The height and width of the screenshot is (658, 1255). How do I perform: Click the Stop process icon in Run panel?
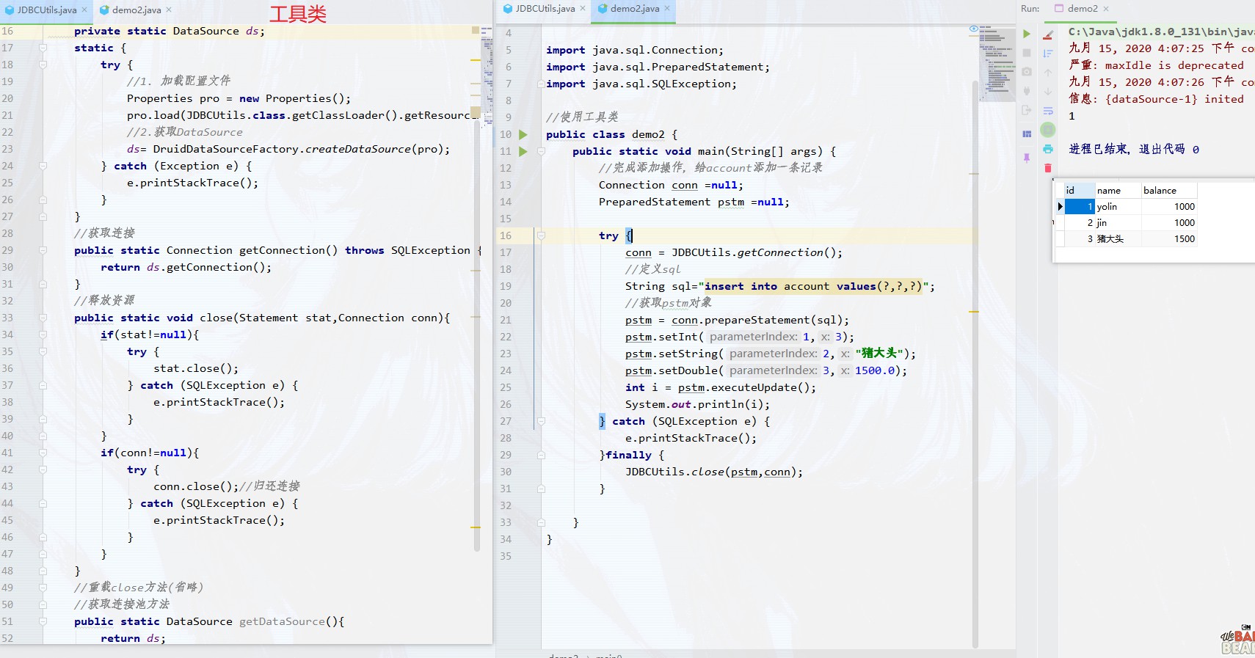click(x=1027, y=53)
